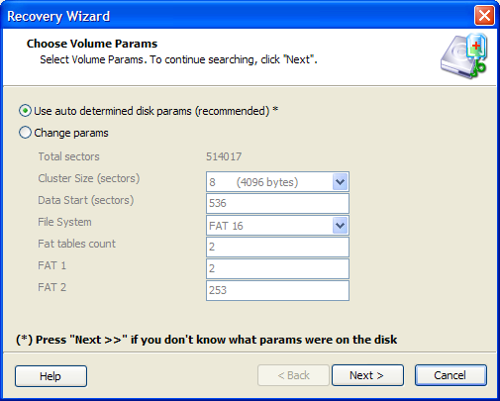Expand the Cluster Size dropdown arrow
The height and width of the screenshot is (401, 500).
[x=340, y=182]
